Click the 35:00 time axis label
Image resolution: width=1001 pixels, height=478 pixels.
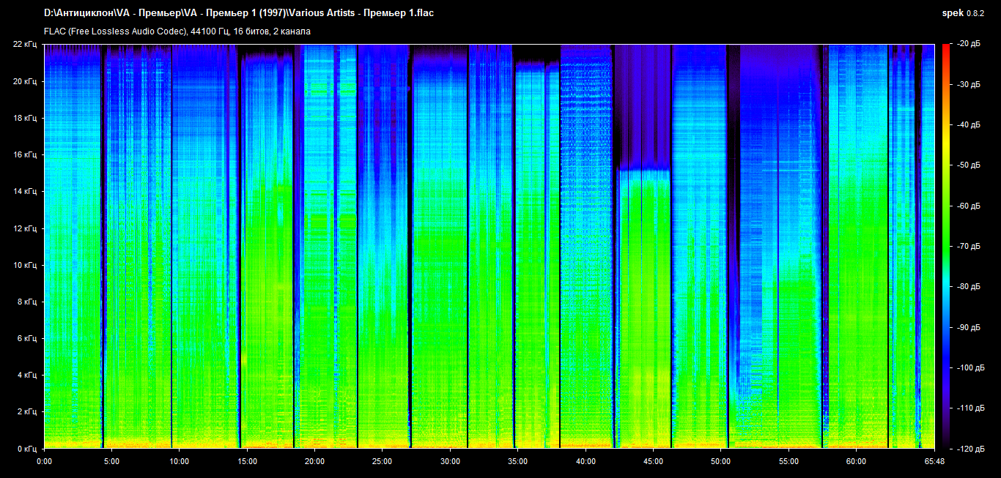click(517, 461)
